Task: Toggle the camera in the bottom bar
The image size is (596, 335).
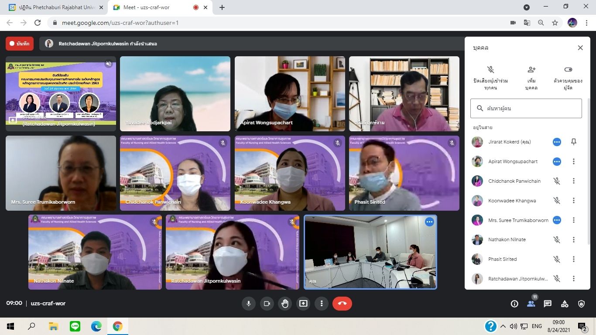Action: (x=267, y=304)
